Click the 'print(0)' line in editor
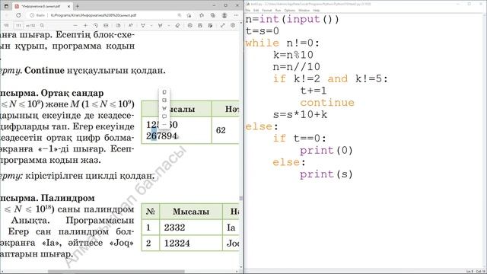The width and height of the screenshot is (487, 274). click(326, 151)
